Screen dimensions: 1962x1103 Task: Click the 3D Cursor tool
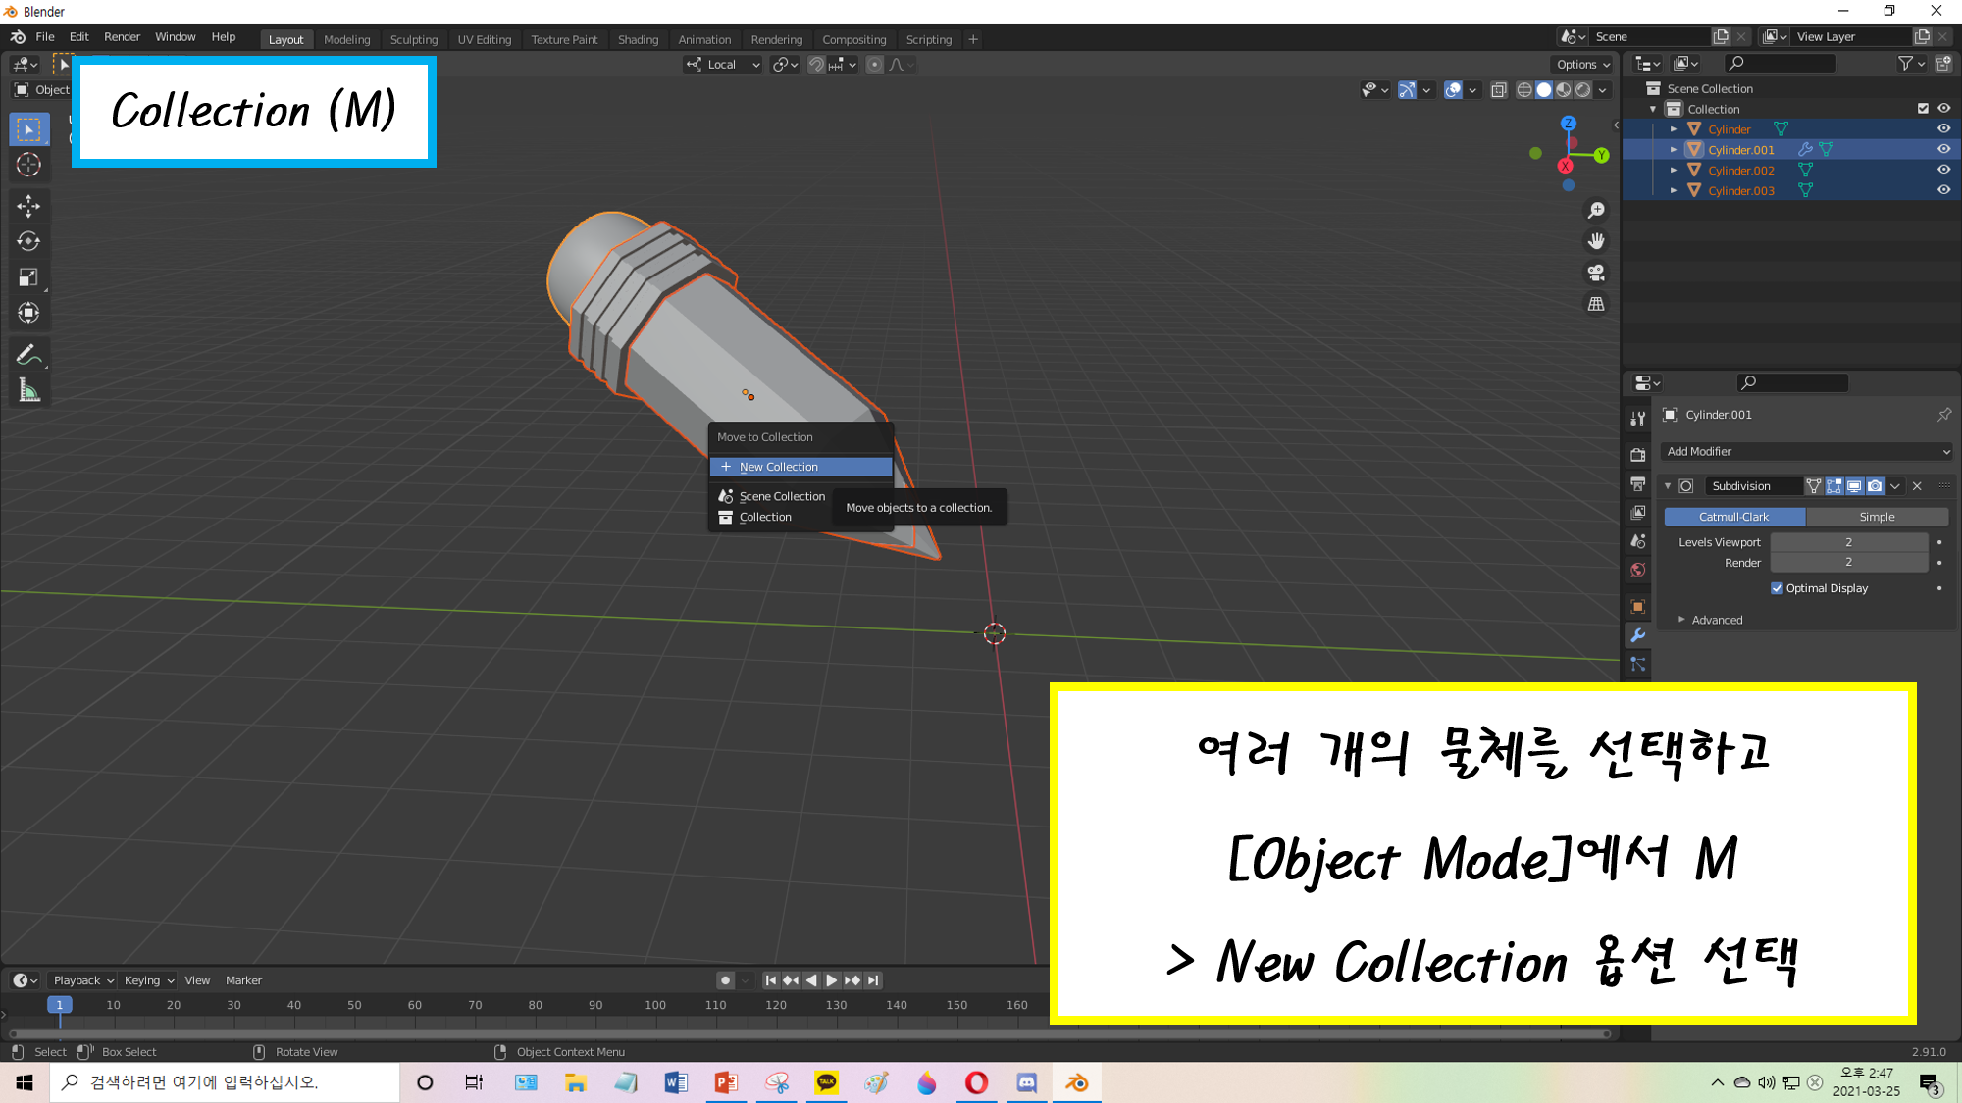click(28, 165)
